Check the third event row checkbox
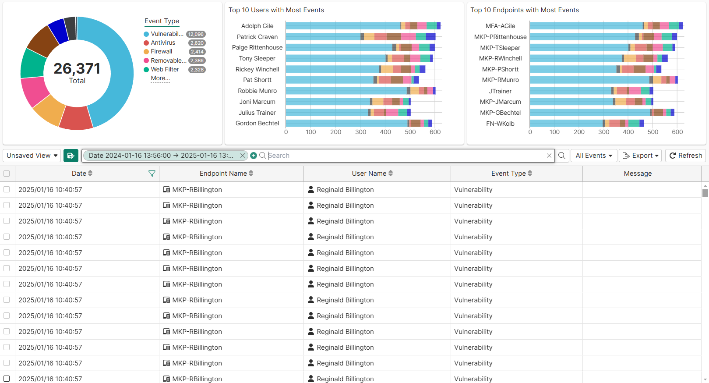This screenshot has height=383, width=709. (7, 221)
